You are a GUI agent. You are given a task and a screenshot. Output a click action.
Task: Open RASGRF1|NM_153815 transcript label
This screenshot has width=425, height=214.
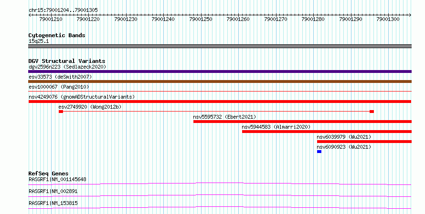coord(53,203)
